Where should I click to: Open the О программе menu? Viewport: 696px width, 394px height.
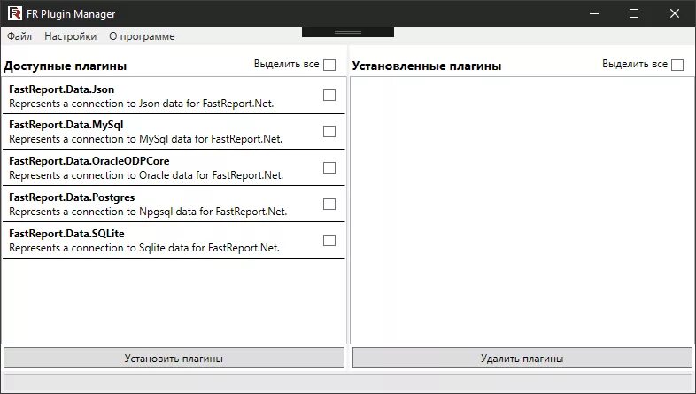pyautogui.click(x=142, y=36)
